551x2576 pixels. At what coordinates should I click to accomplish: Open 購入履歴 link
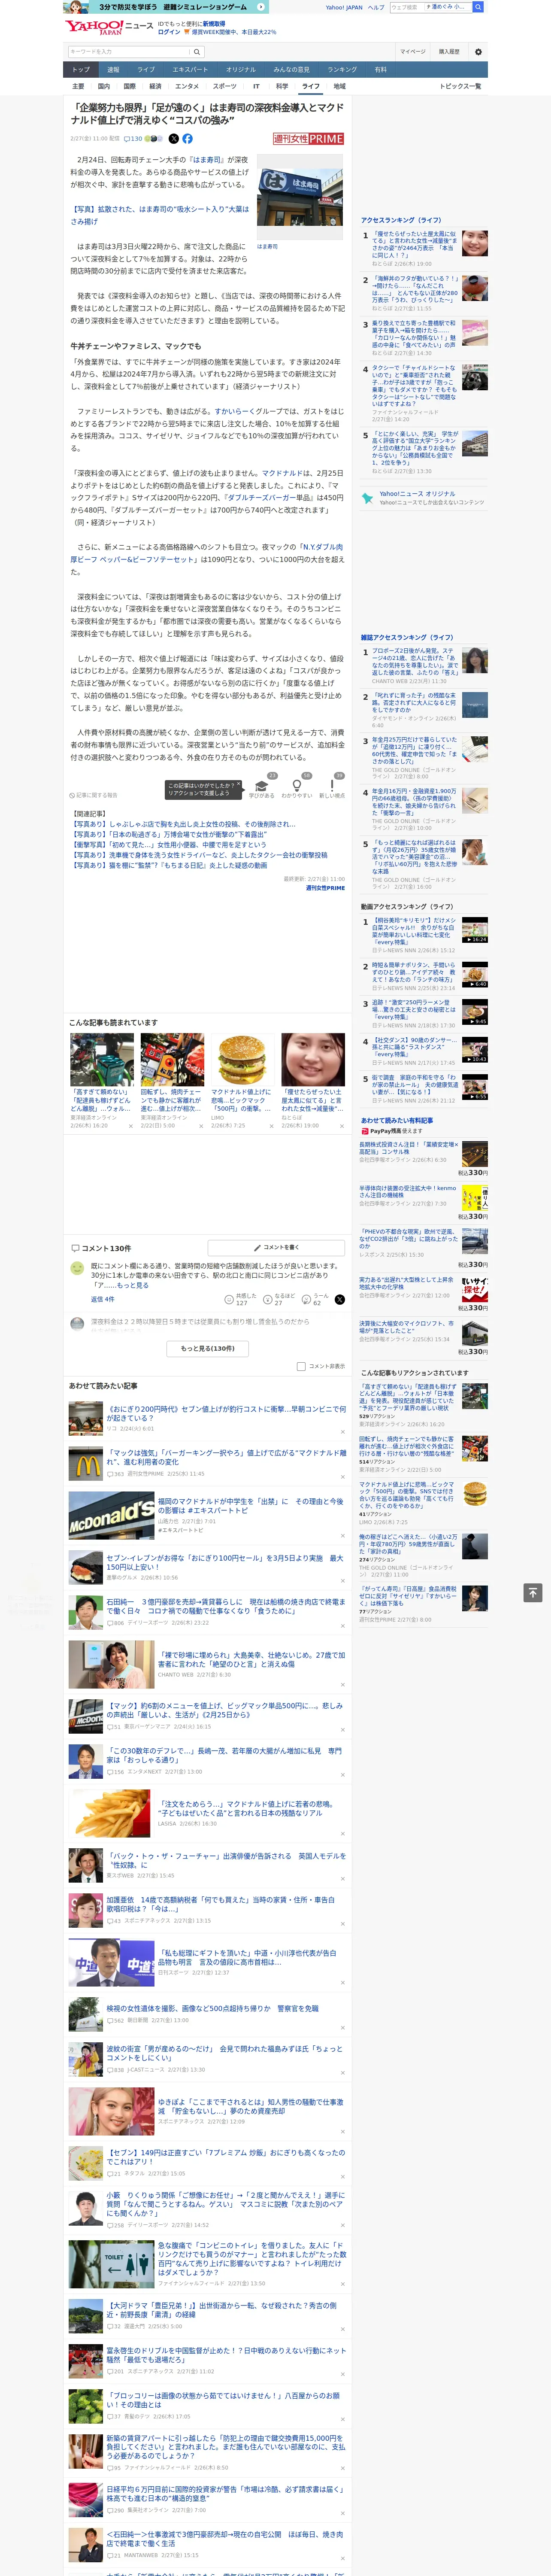tap(449, 52)
